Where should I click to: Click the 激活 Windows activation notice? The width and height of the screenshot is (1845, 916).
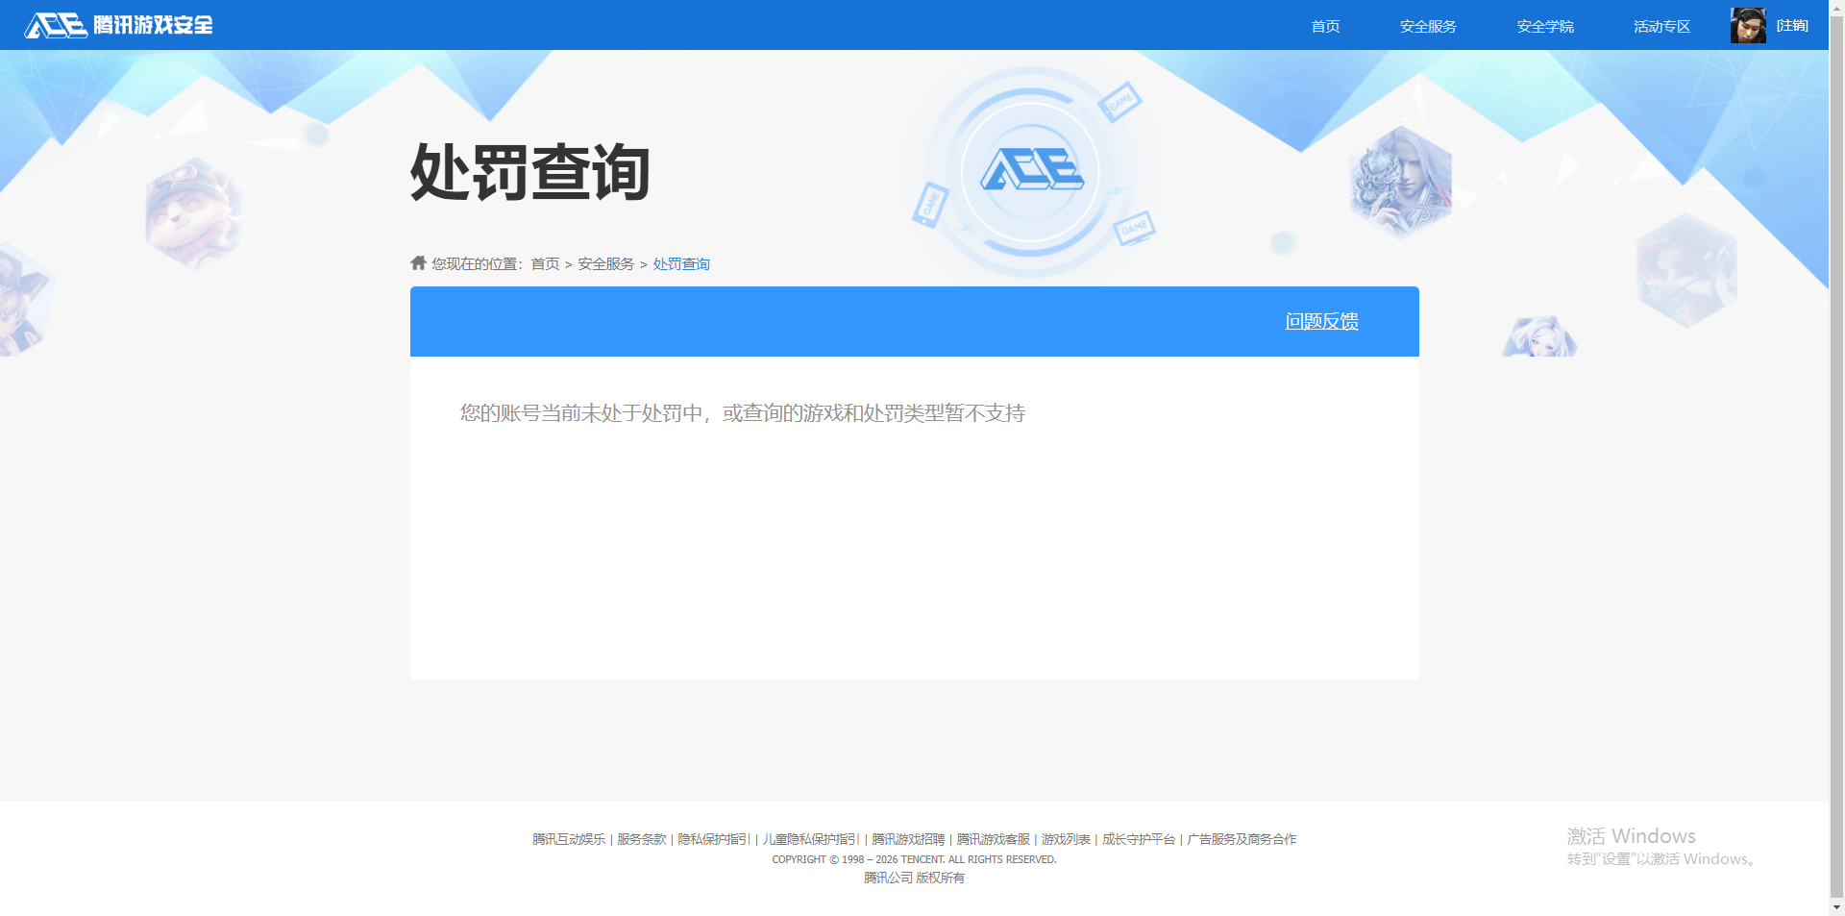coord(1631,835)
